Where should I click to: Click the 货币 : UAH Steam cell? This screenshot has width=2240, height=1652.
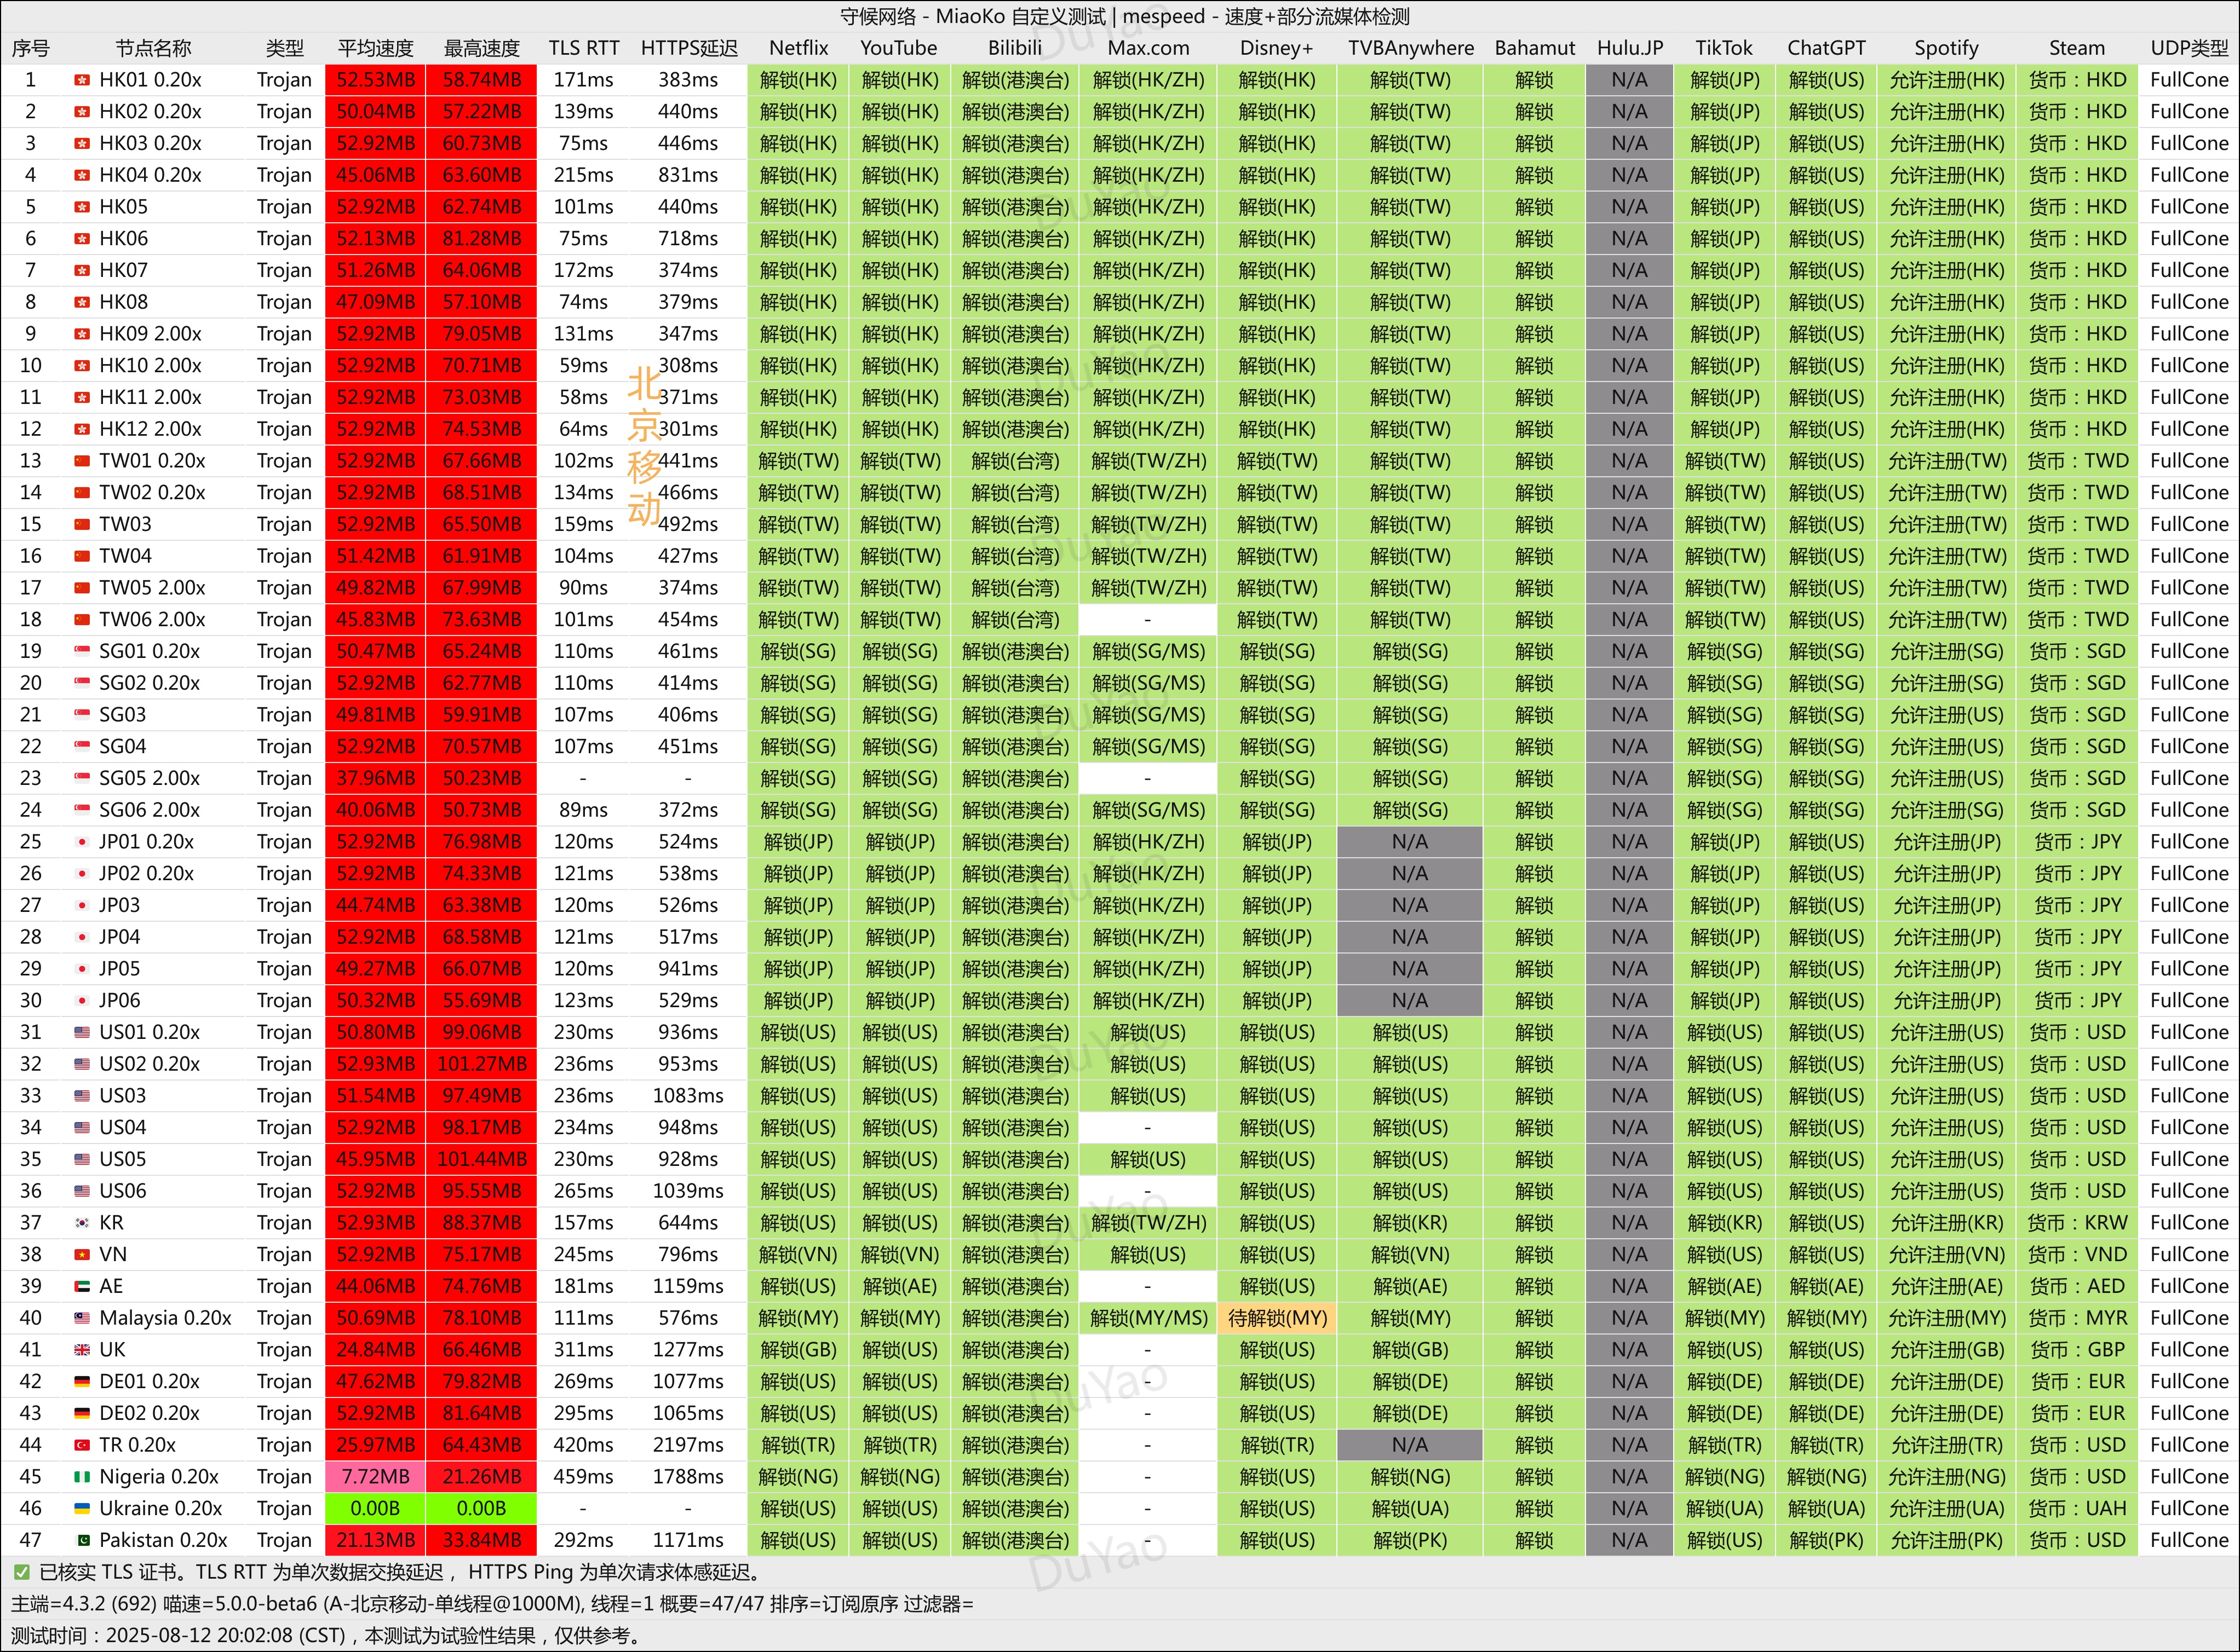2077,1509
